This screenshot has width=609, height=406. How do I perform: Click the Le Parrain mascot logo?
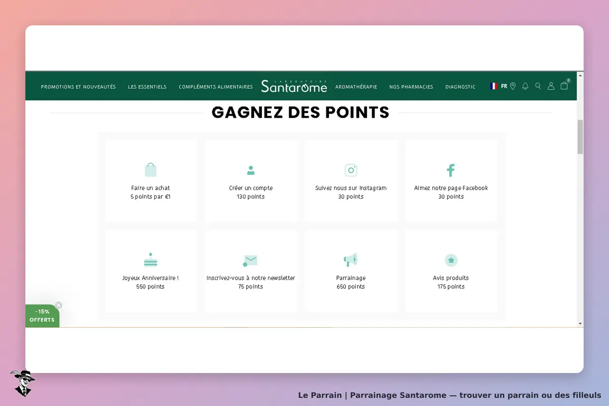pyautogui.click(x=22, y=383)
